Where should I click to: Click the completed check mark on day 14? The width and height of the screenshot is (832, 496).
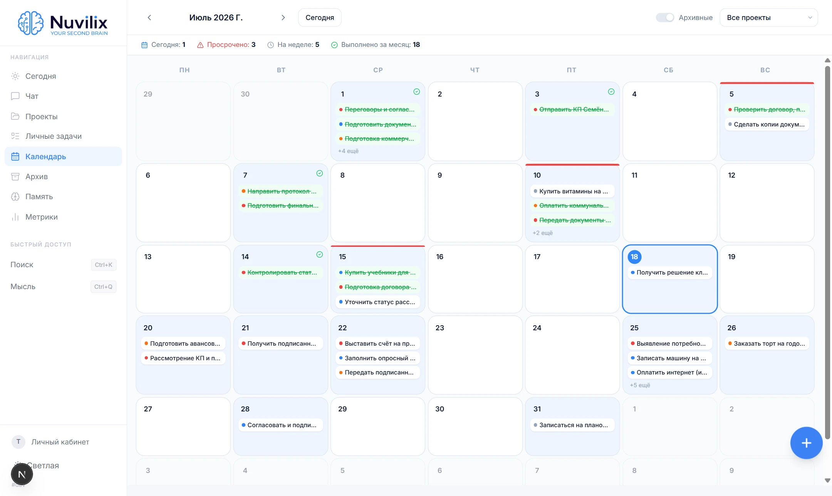click(320, 255)
